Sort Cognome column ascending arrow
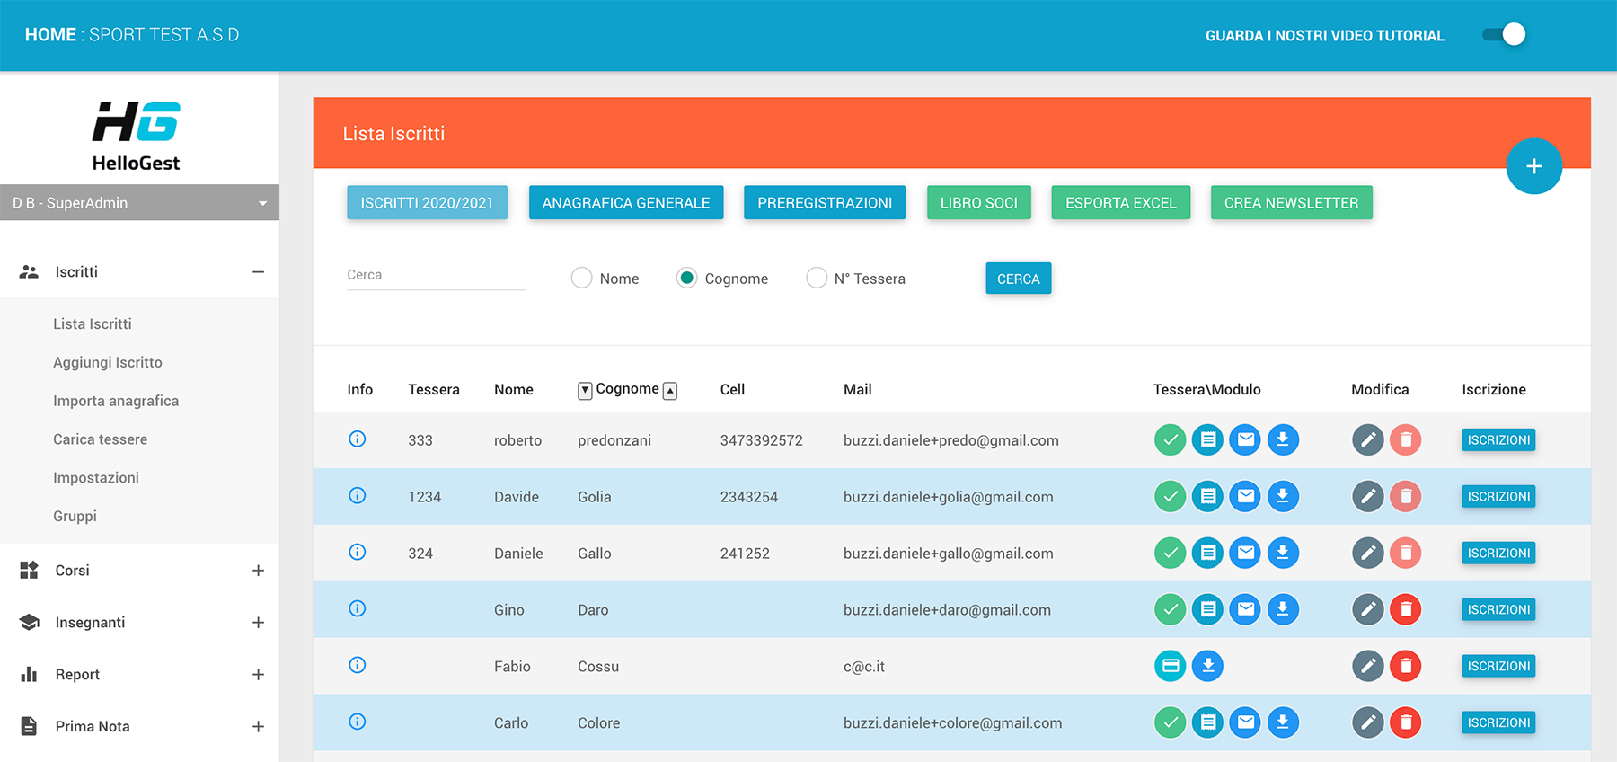The height and width of the screenshot is (762, 1617). point(670,390)
